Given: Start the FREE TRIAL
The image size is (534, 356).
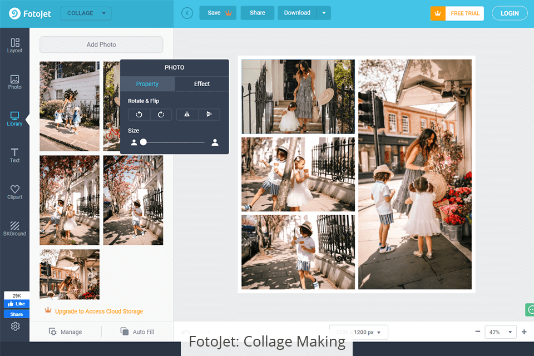Looking at the screenshot, I should 457,13.
